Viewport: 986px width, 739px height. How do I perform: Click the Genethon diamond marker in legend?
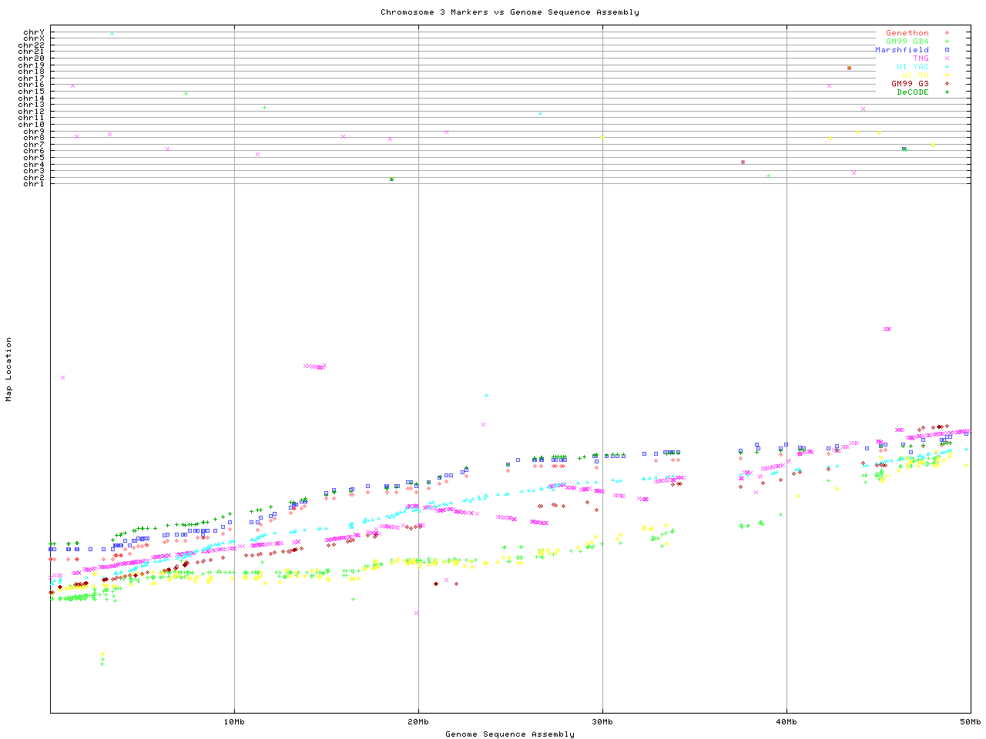tap(947, 33)
